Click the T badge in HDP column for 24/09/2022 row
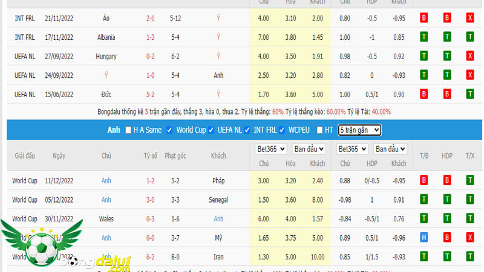 click(446, 75)
